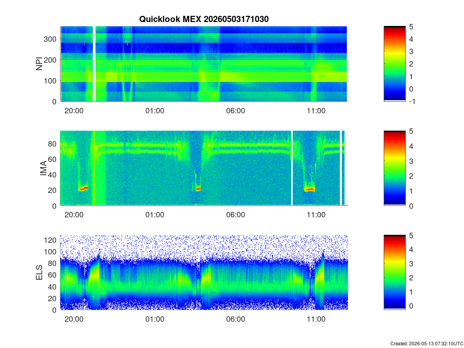Click the 80 tick on IMA axis
Viewport: 464px width, 348px height.
point(53,144)
